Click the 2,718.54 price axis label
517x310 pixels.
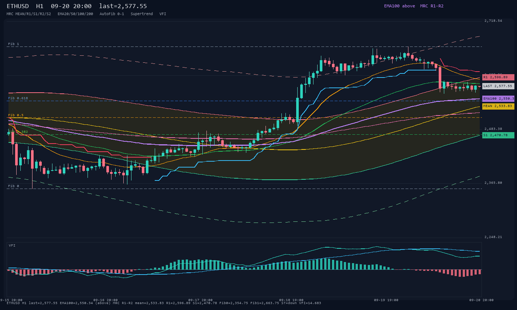coord(493,21)
